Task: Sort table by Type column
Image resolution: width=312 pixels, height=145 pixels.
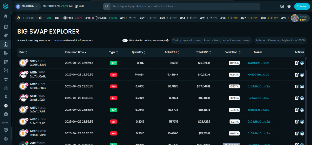Action: [114, 52]
